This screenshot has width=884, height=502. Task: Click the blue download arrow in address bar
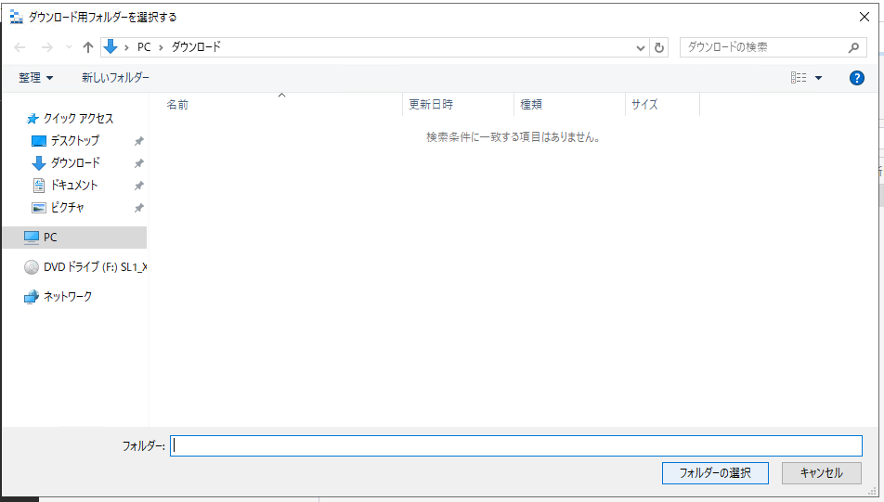tap(110, 46)
